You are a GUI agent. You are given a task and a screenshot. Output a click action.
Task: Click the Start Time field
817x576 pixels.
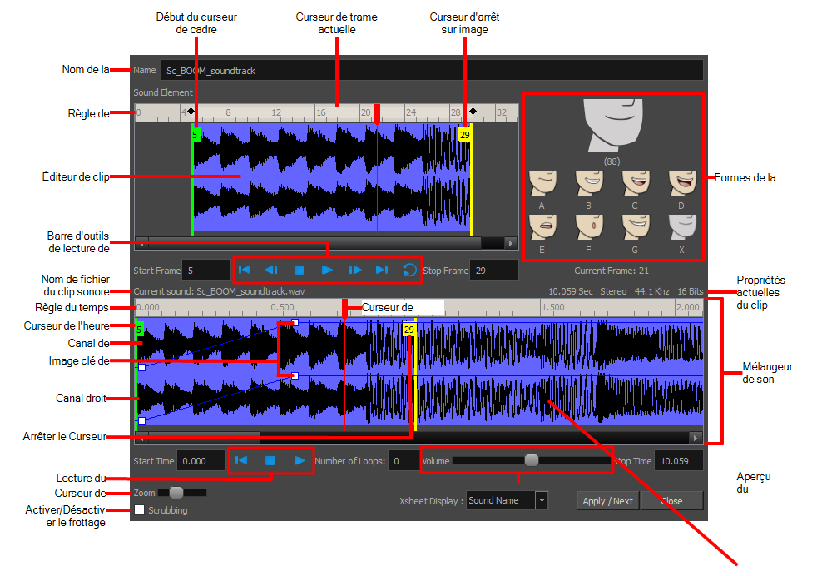click(x=201, y=461)
